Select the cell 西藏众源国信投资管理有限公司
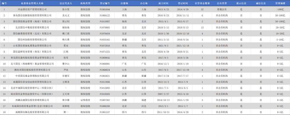Viewport: 290px width, 115px height. coord(32,100)
